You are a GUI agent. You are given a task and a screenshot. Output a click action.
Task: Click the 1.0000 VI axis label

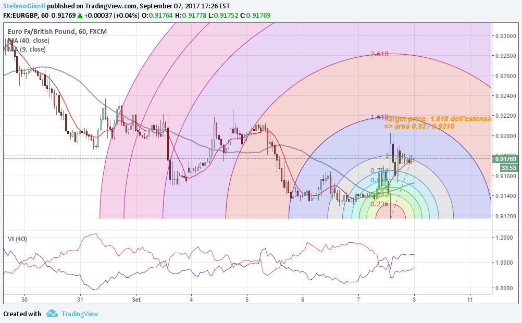tap(504, 263)
